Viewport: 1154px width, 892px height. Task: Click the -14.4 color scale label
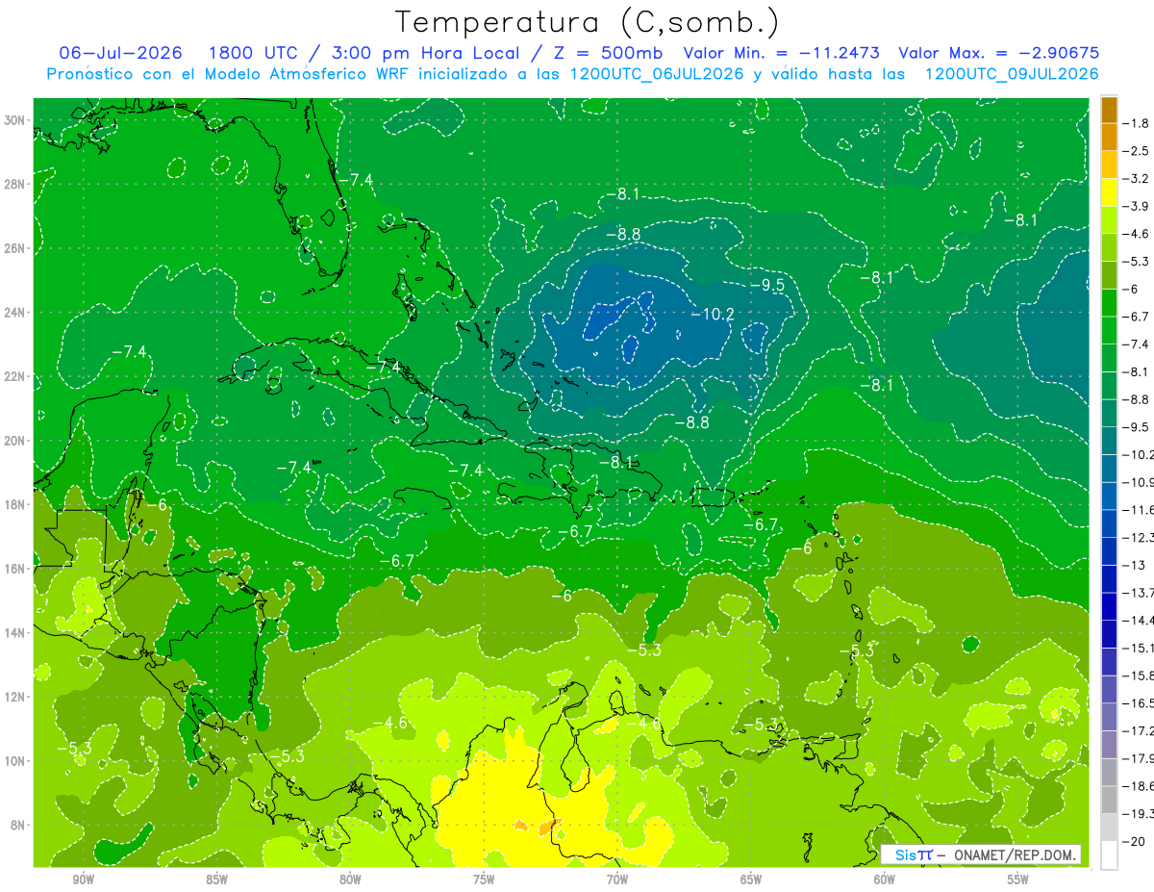[1138, 620]
